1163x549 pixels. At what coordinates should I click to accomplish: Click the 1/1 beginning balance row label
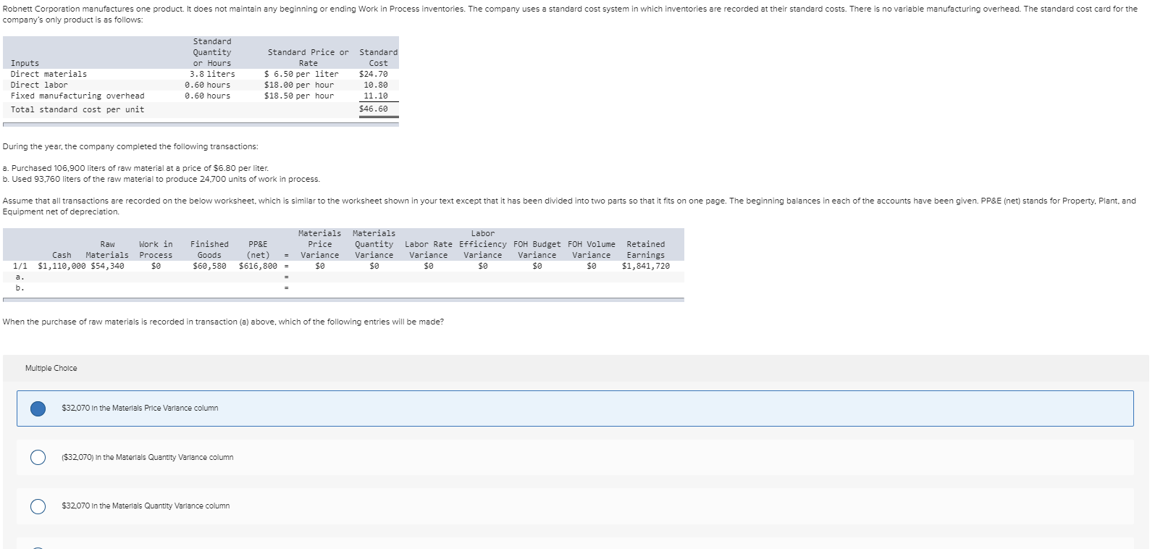20,266
